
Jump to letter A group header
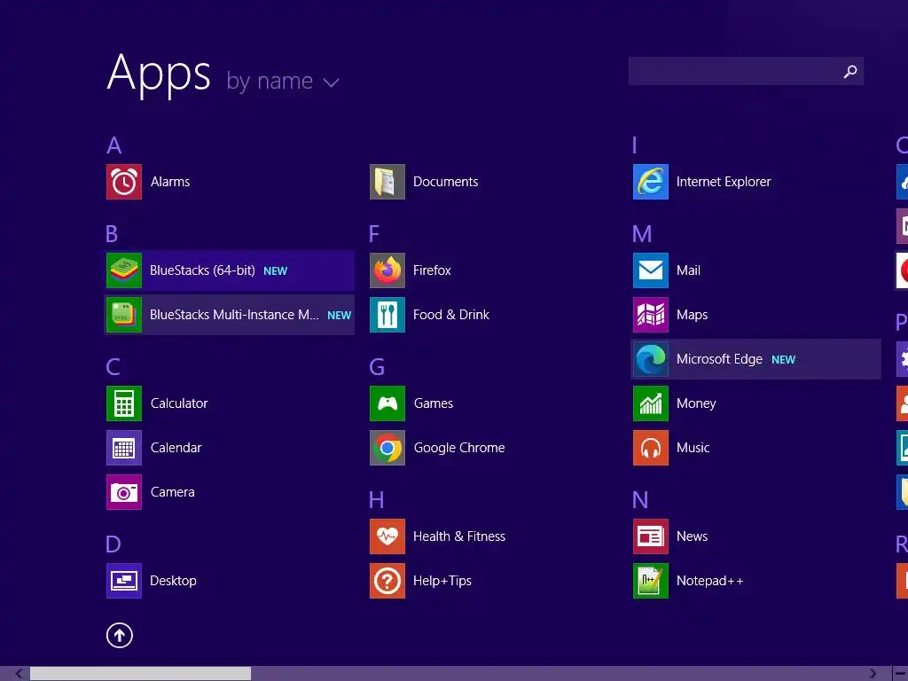114,145
